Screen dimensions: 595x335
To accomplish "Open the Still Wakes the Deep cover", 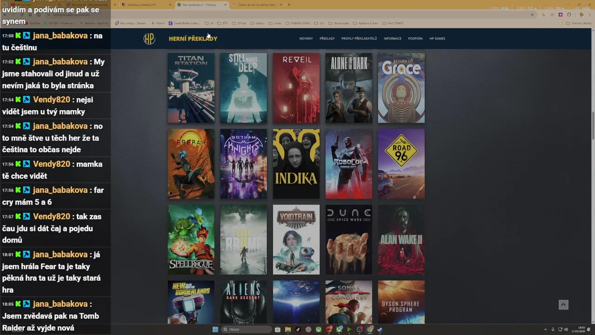I will click(244, 88).
